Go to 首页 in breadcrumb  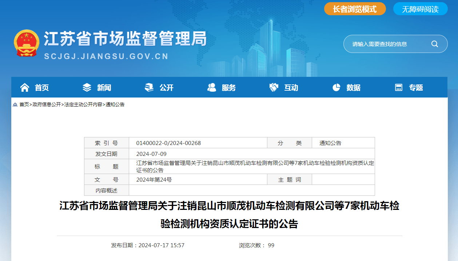pyautogui.click(x=24, y=104)
